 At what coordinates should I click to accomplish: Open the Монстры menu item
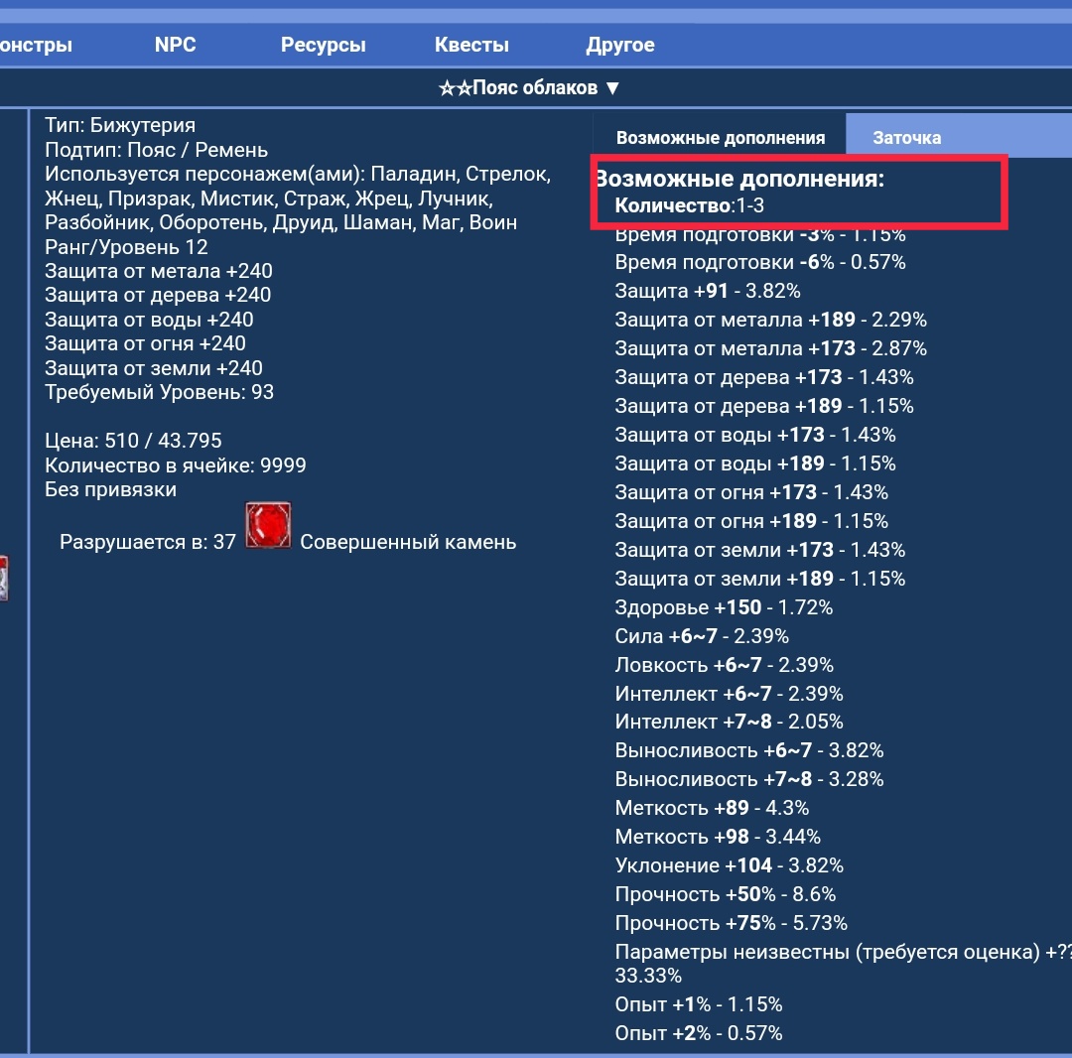tap(36, 45)
